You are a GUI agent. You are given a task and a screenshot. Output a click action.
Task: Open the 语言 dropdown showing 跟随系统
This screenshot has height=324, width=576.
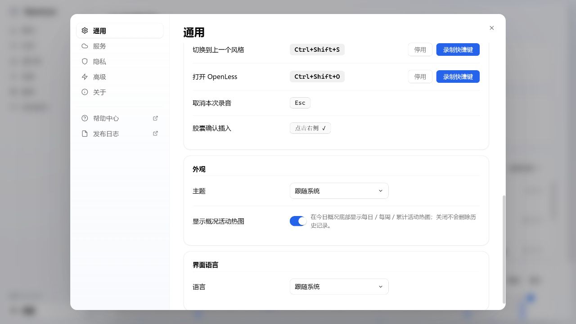[x=339, y=287]
